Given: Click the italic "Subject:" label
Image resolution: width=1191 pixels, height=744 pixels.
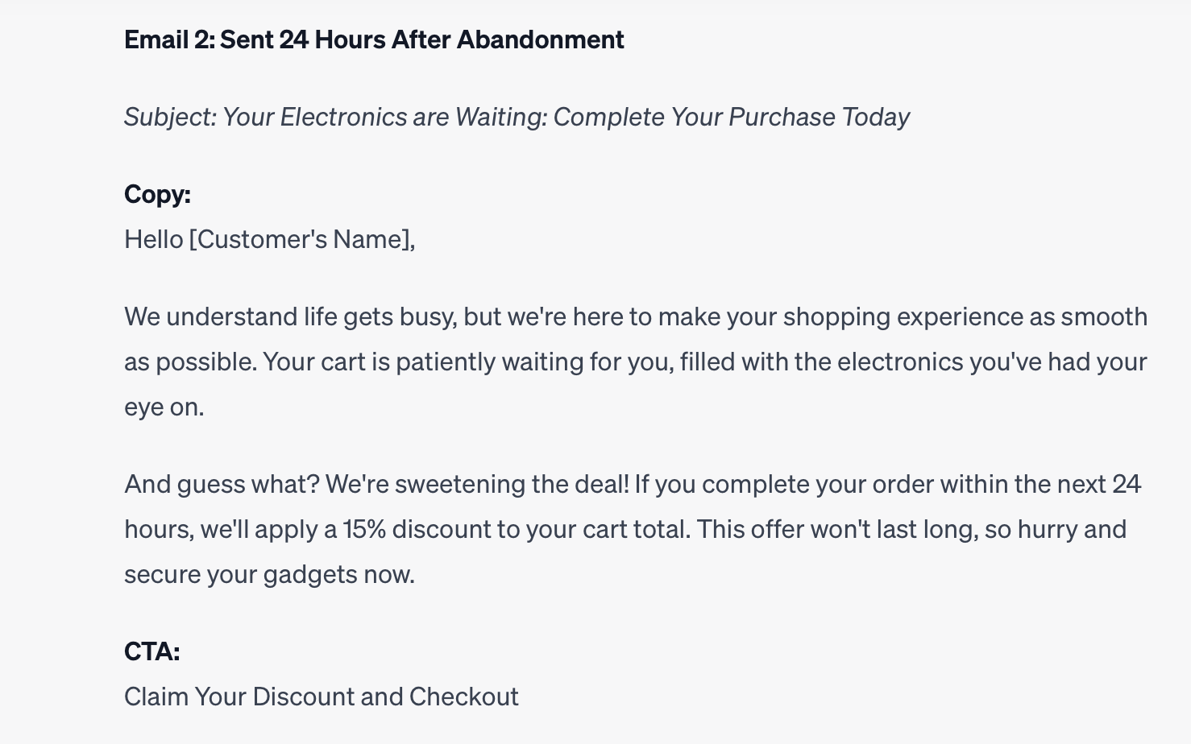Looking at the screenshot, I should click(x=170, y=118).
